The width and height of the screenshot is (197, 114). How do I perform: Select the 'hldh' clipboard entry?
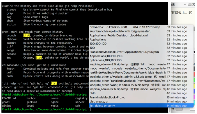(141, 93)
